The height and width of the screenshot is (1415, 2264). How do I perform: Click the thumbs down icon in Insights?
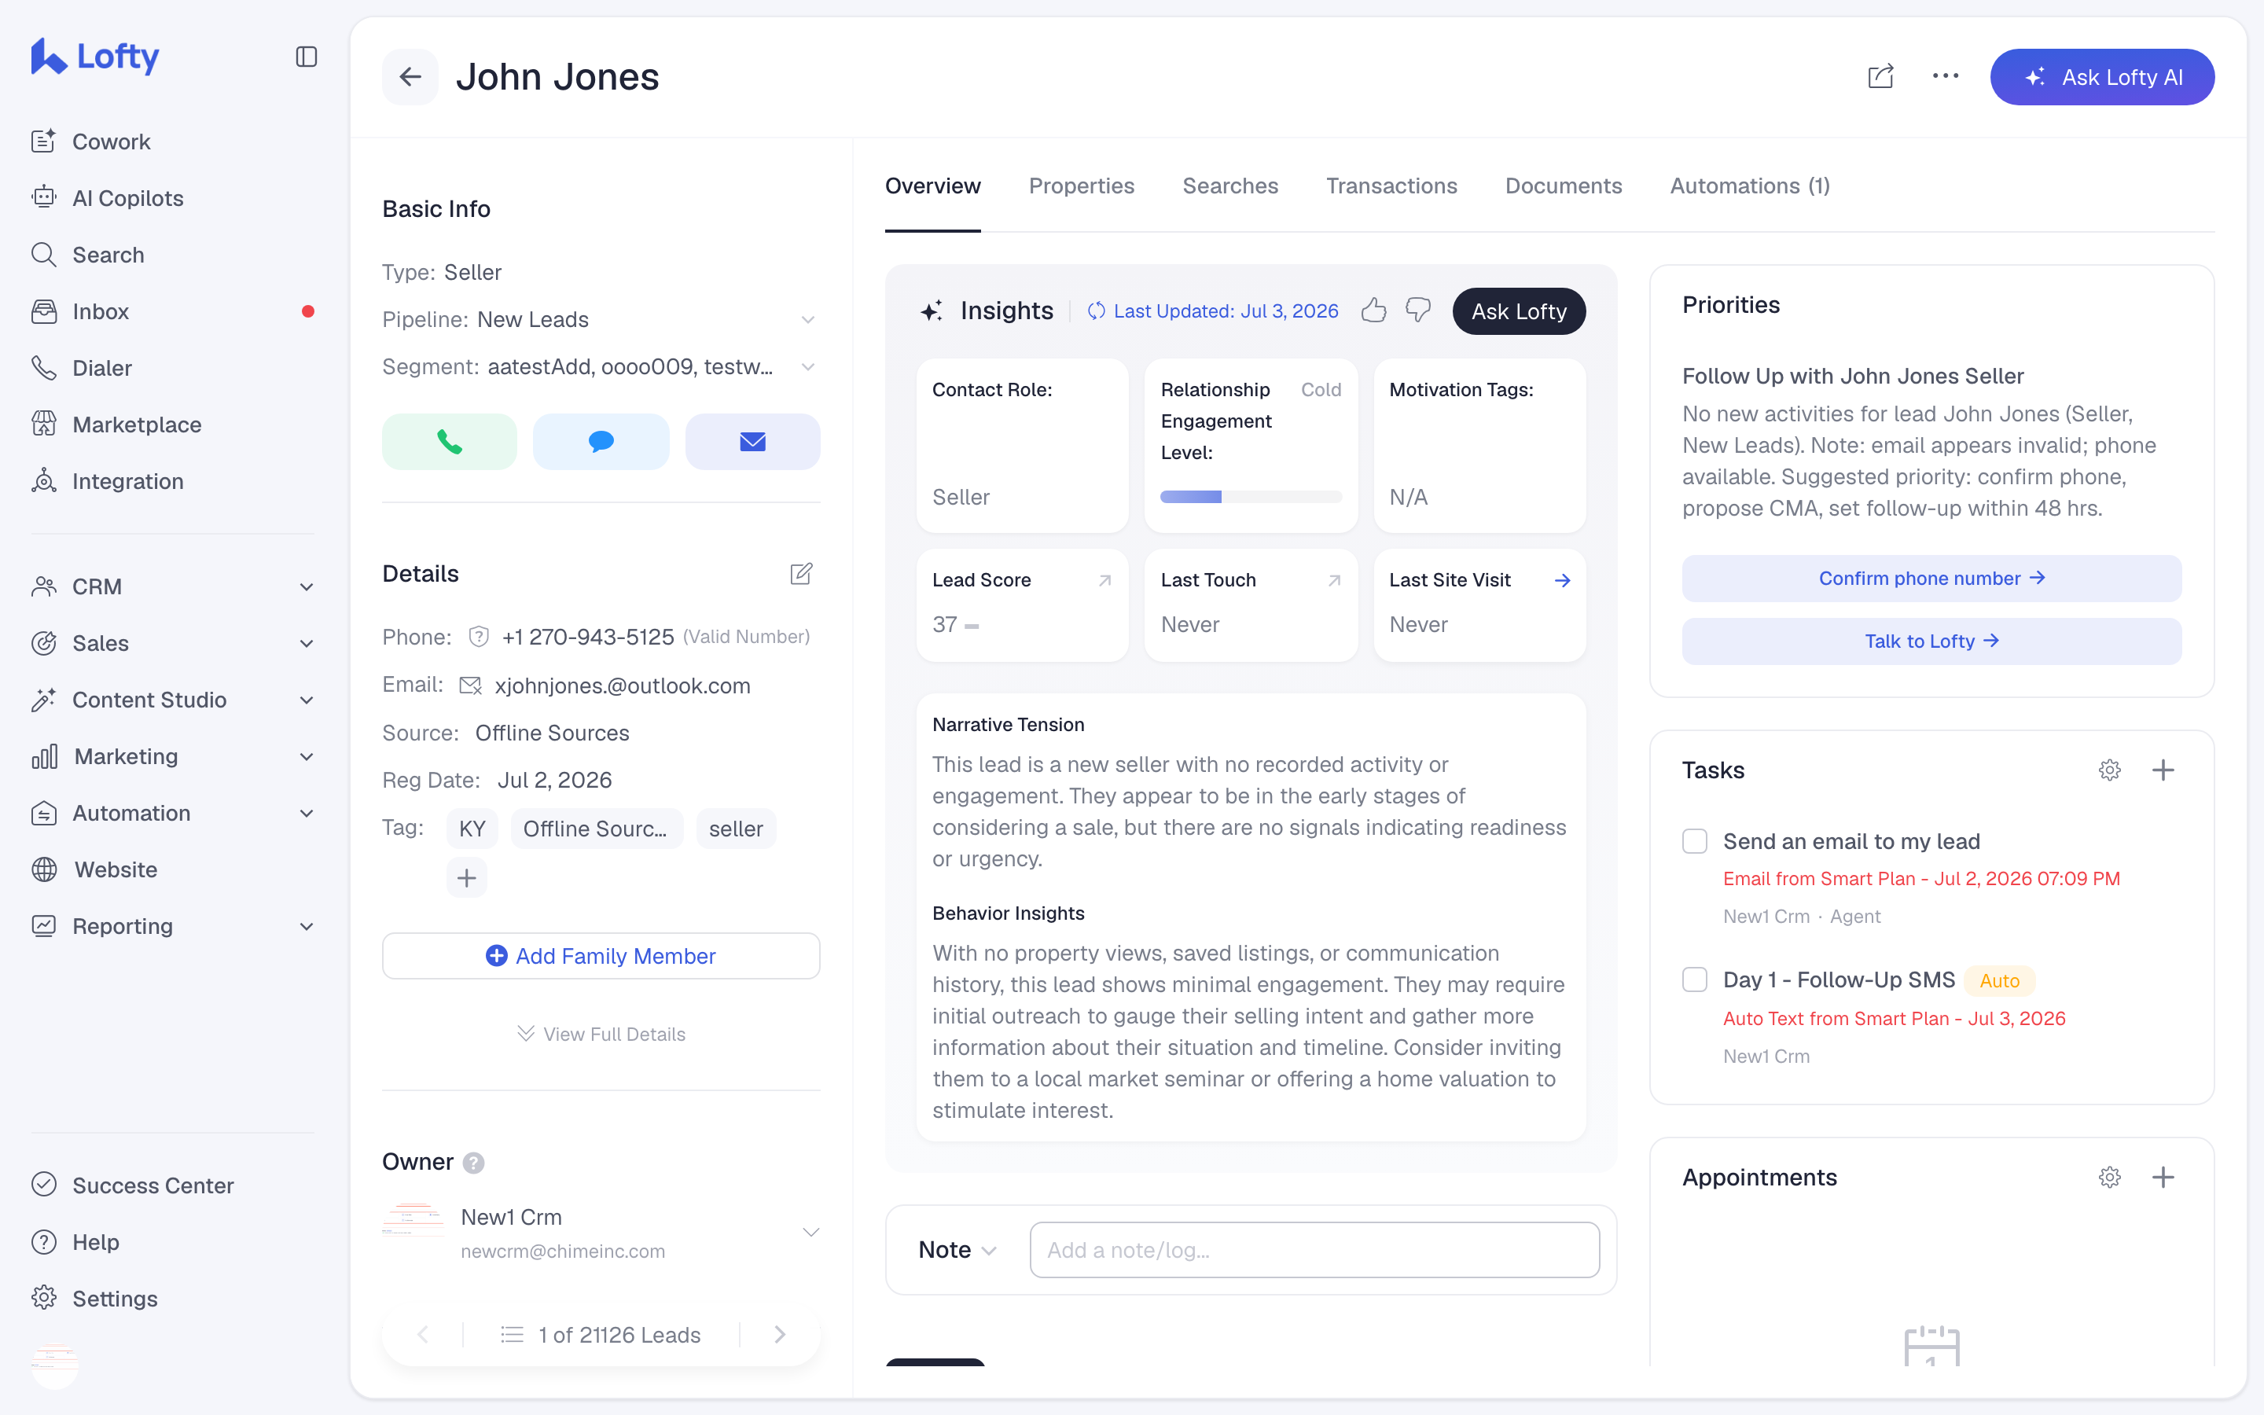(x=1418, y=311)
